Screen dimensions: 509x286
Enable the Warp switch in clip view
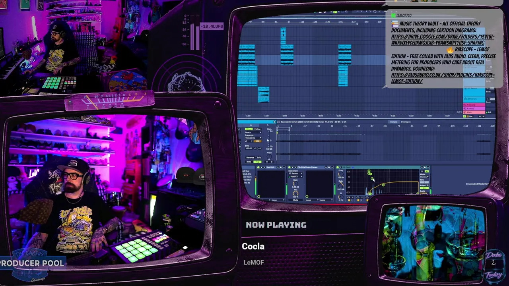click(248, 129)
